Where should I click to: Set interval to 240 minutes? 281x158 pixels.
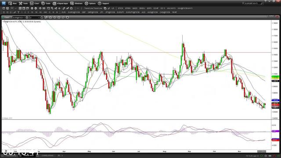point(45,12)
